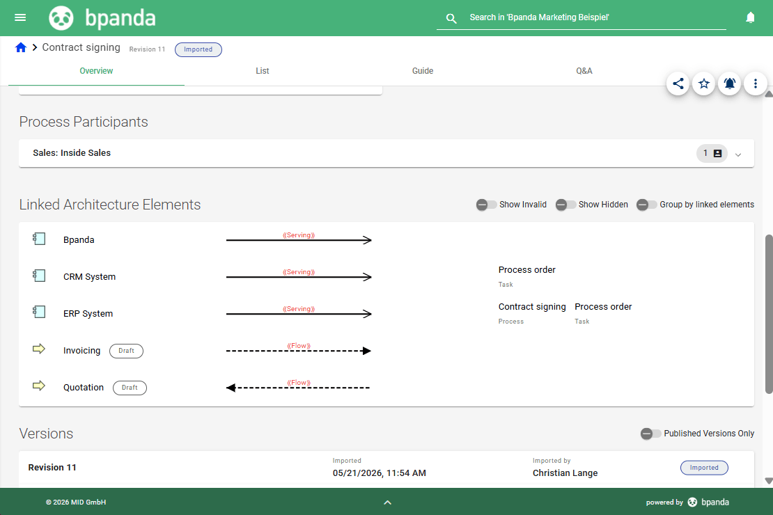Click Contract signing breadcrumb

(x=81, y=47)
